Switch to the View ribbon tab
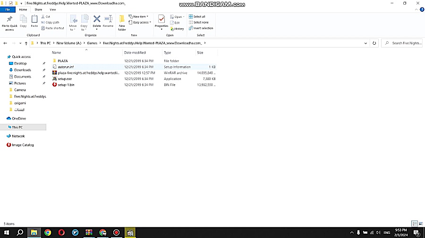Image resolution: width=425 pixels, height=238 pixels. 52,9
